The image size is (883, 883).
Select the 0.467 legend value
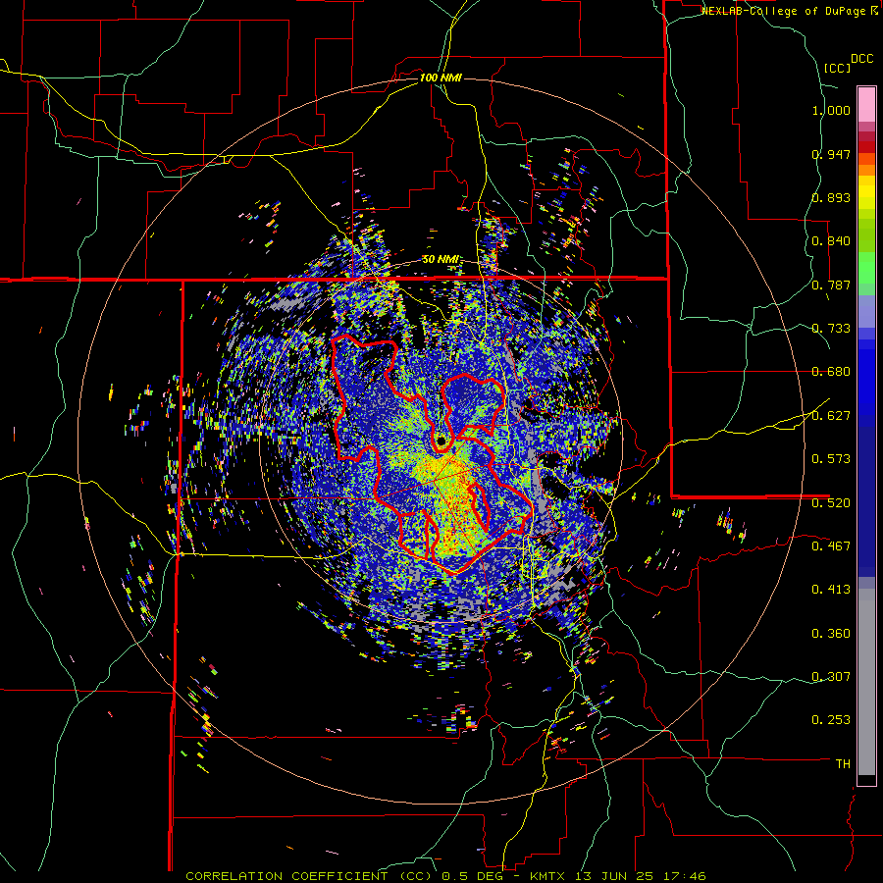831,546
